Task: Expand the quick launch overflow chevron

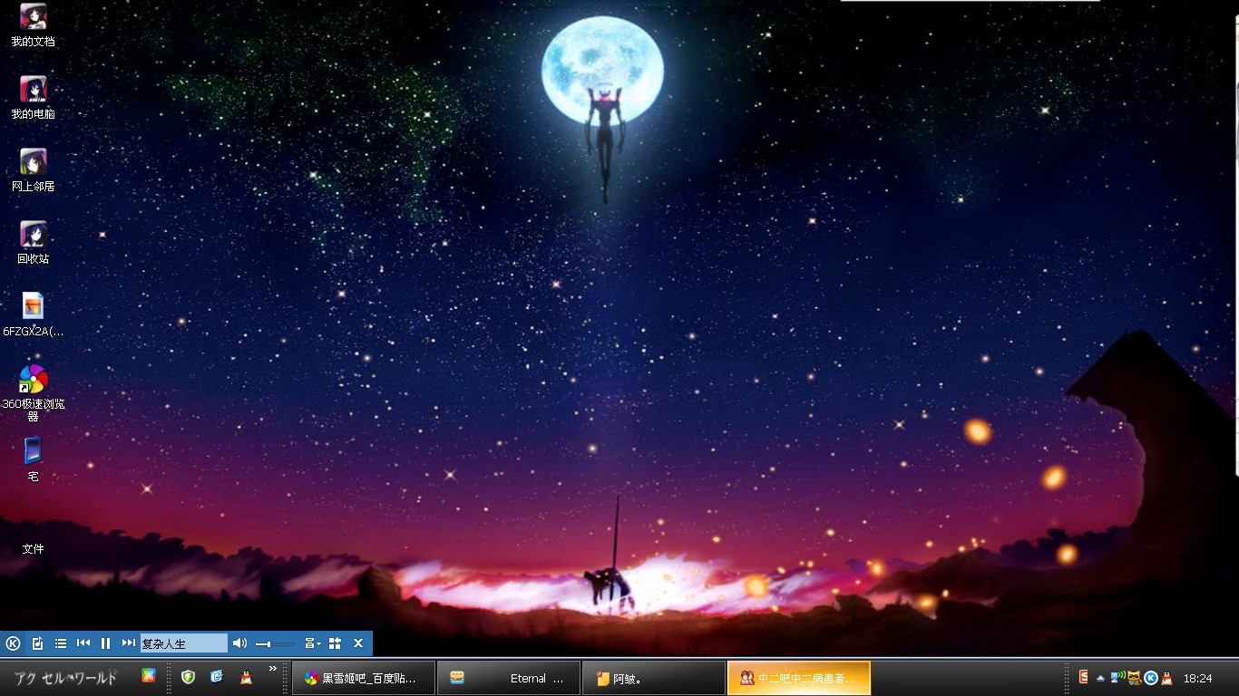Action: (273, 670)
